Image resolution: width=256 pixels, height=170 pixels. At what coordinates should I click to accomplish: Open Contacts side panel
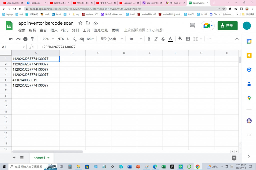click(249, 84)
